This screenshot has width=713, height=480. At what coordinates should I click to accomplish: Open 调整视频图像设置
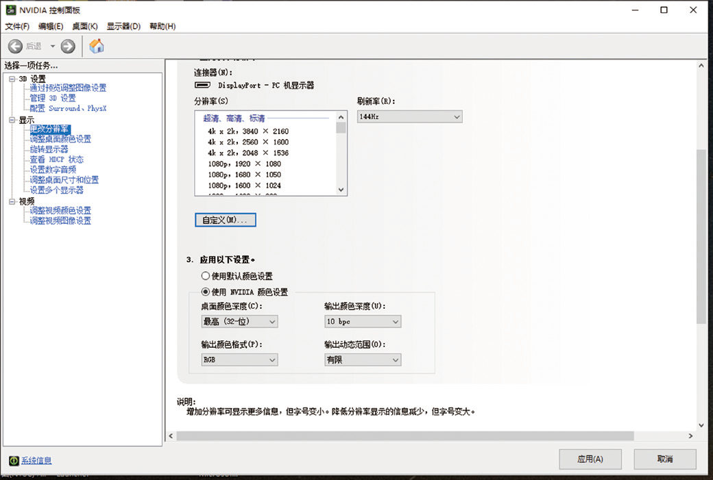pos(60,220)
